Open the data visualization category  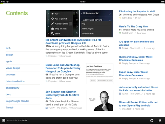click(x=15, y=81)
